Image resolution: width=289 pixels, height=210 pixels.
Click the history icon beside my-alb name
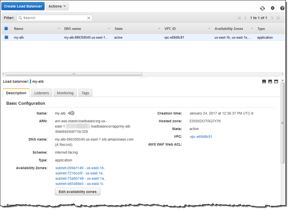(71, 113)
